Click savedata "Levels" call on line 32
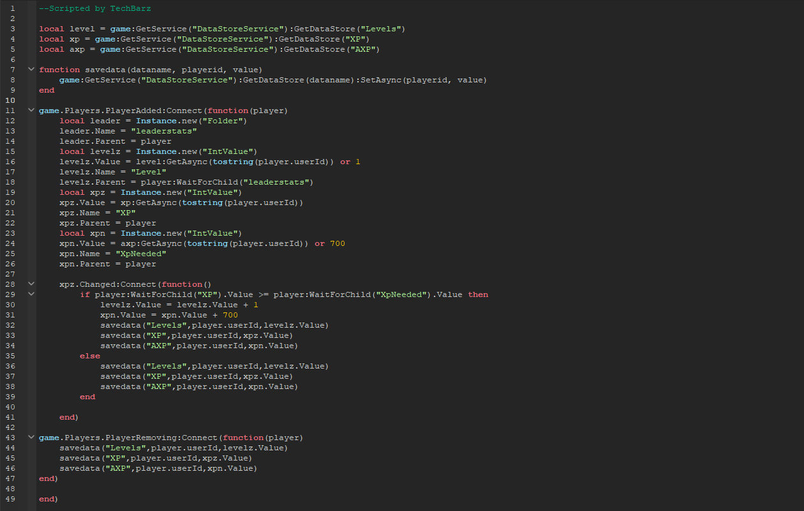This screenshot has height=511, width=804. click(214, 326)
